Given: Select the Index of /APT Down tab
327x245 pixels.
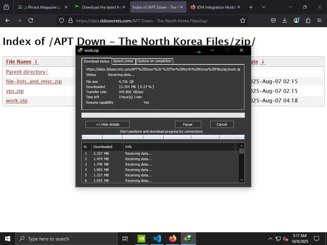Looking at the screenshot, I should 155,7.
